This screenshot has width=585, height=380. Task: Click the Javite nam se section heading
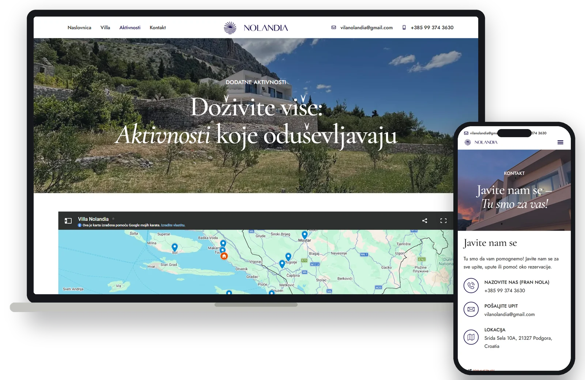pyautogui.click(x=490, y=243)
